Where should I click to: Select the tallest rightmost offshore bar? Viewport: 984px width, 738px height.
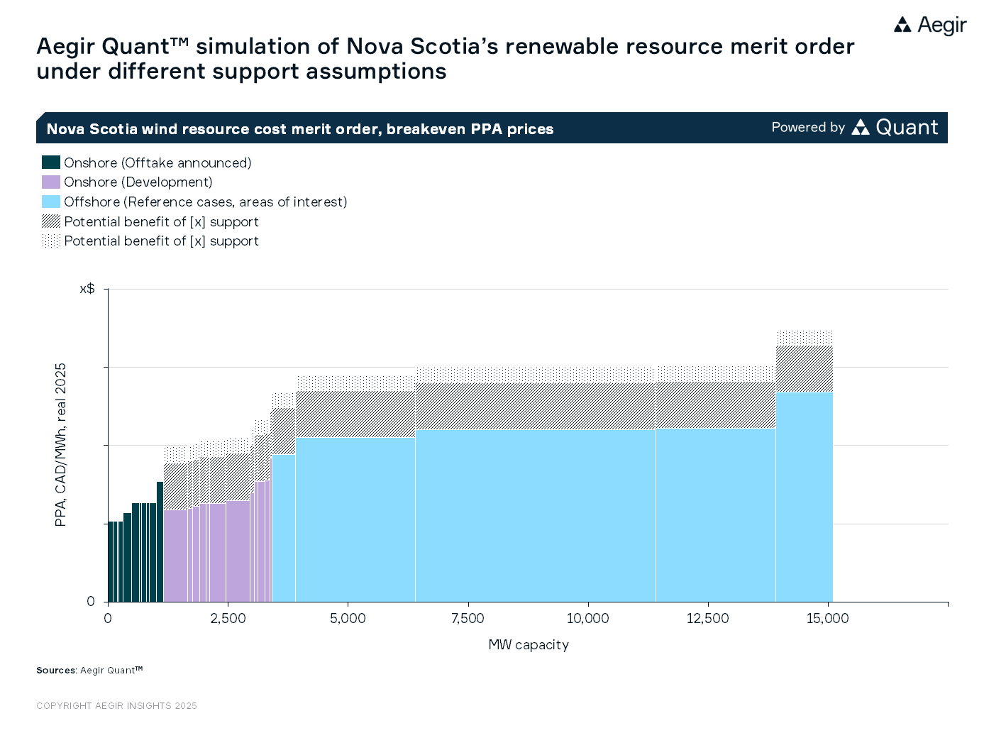point(804,497)
